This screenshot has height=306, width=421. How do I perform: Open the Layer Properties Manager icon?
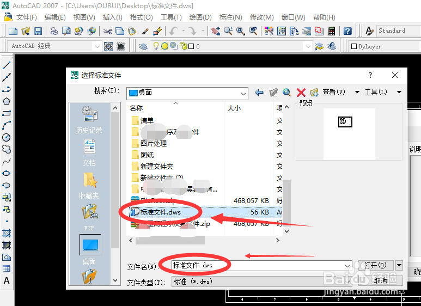click(143, 46)
